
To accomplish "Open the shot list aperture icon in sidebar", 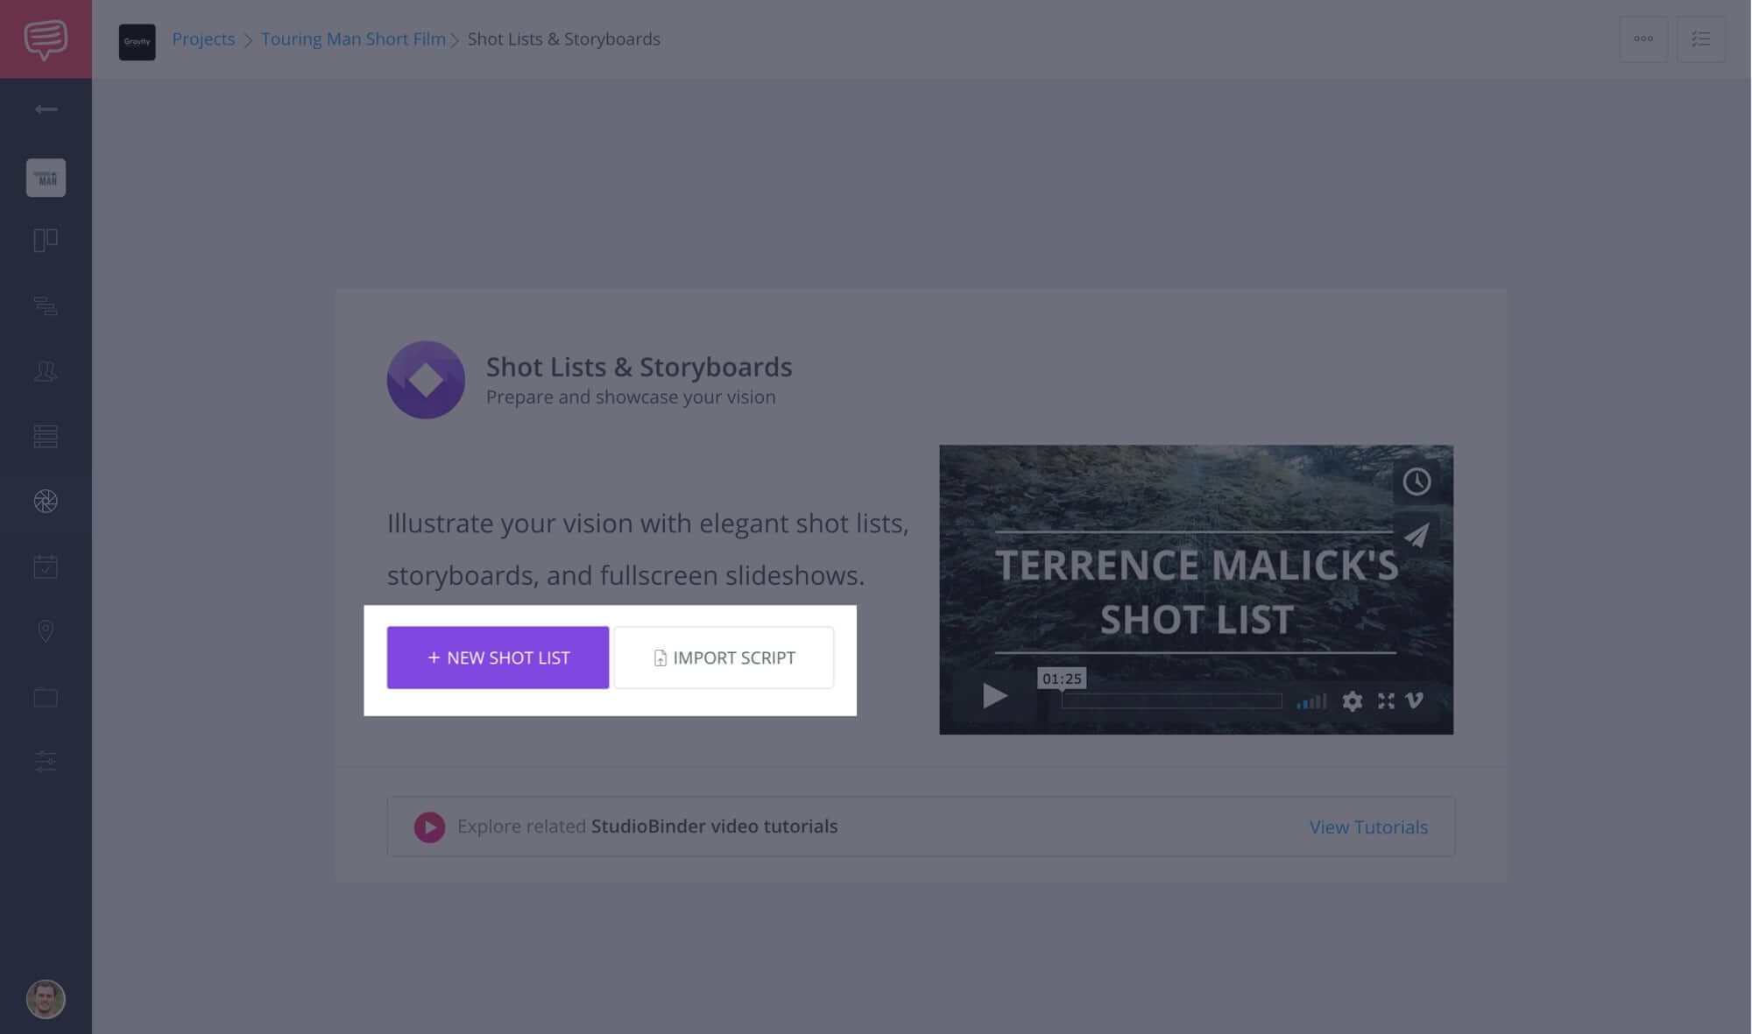I will pos(46,501).
